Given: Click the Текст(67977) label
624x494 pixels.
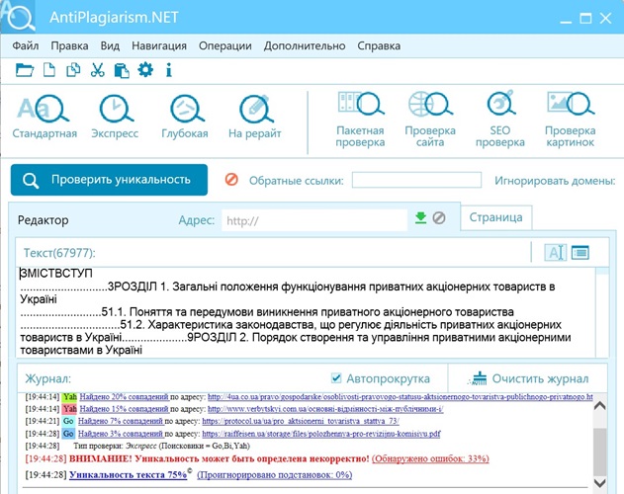Looking at the screenshot, I should click(59, 253).
